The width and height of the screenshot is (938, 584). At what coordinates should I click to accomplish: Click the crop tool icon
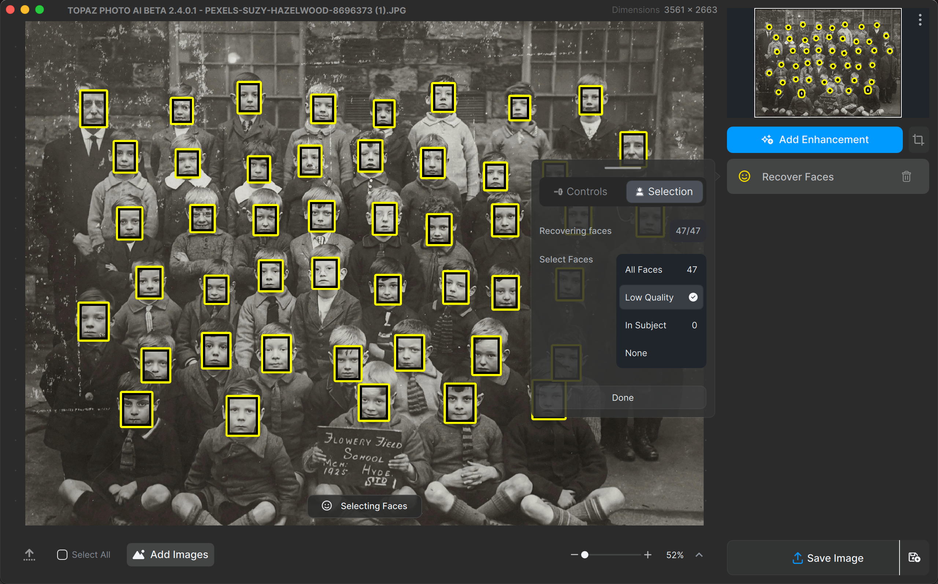(918, 140)
